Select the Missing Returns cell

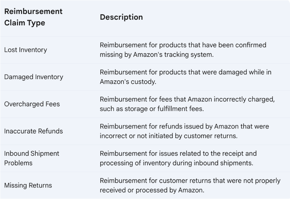click(28, 185)
